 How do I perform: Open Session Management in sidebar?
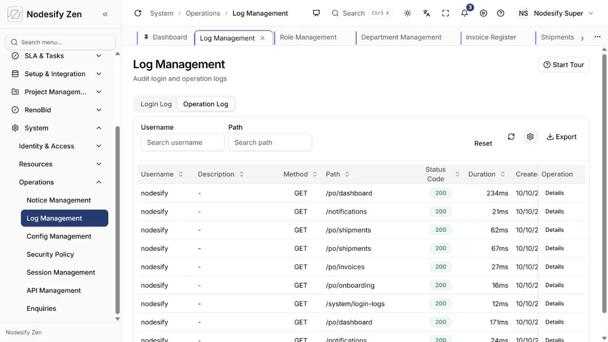(61, 273)
